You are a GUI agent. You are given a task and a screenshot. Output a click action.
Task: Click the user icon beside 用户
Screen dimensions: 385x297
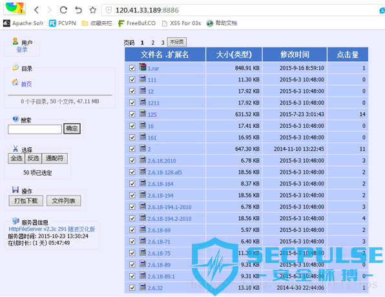point(16,41)
